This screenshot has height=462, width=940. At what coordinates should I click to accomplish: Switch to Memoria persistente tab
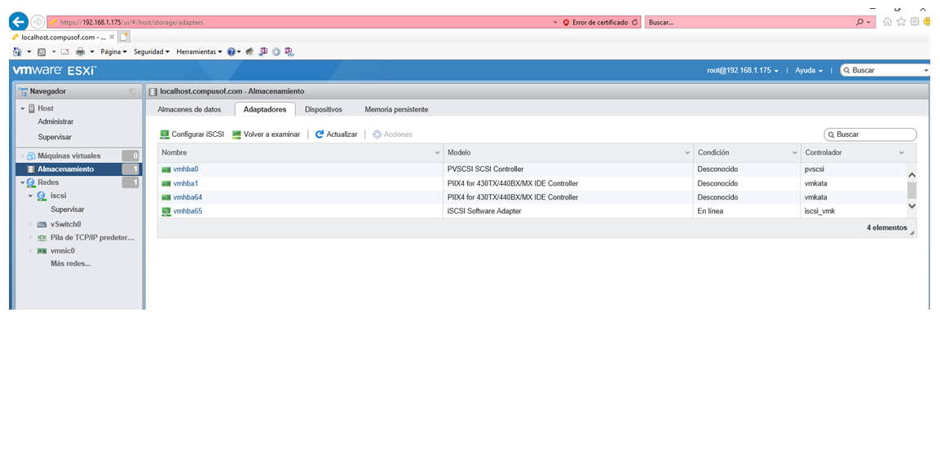pos(396,110)
